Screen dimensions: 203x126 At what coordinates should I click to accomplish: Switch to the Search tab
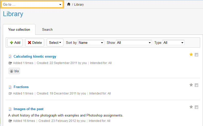(47, 29)
